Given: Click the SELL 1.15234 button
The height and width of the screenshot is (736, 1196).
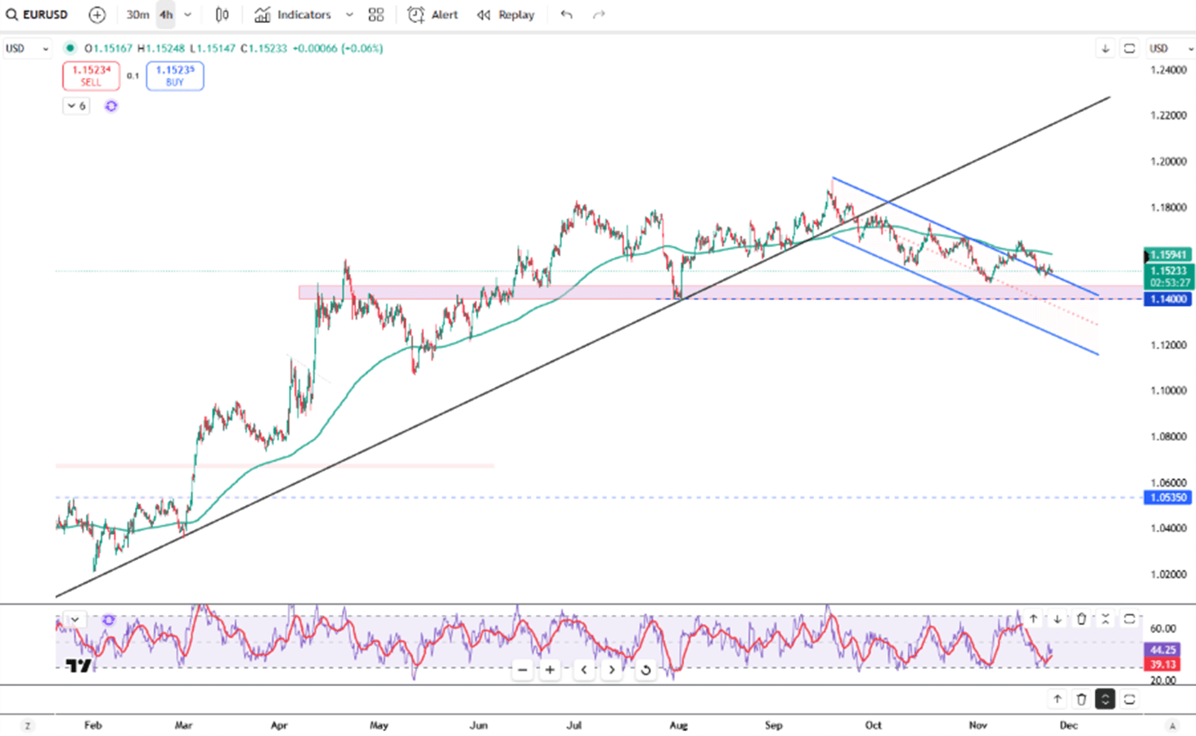Looking at the screenshot, I should pyautogui.click(x=91, y=76).
